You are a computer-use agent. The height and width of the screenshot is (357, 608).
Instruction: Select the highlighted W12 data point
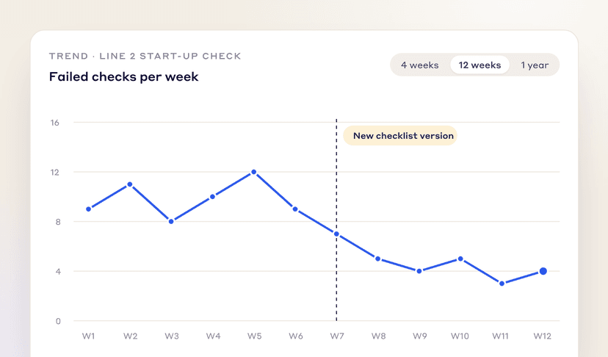[543, 271]
